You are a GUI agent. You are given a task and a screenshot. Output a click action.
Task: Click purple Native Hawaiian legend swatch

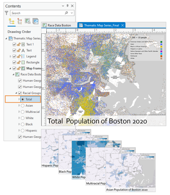(x=161, y=51)
